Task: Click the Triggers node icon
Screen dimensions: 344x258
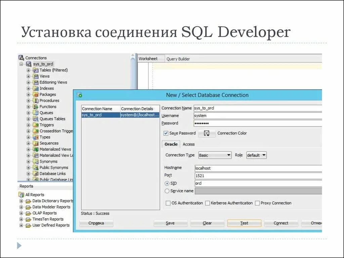Action: [36, 125]
